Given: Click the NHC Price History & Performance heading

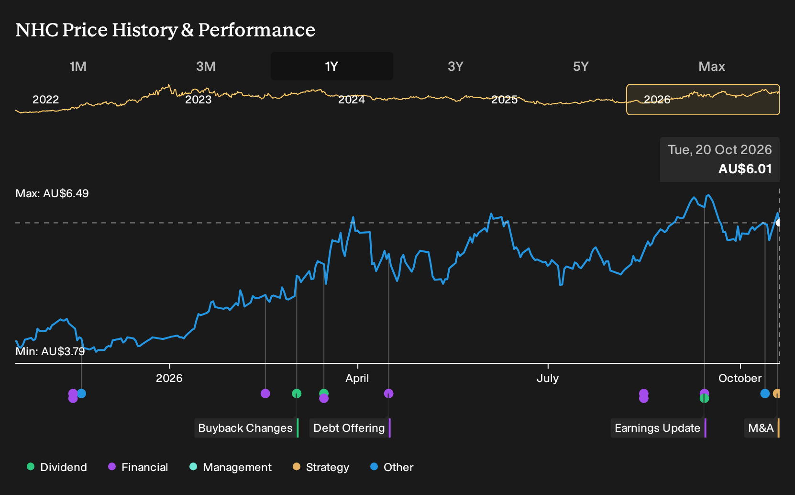Looking at the screenshot, I should [166, 30].
